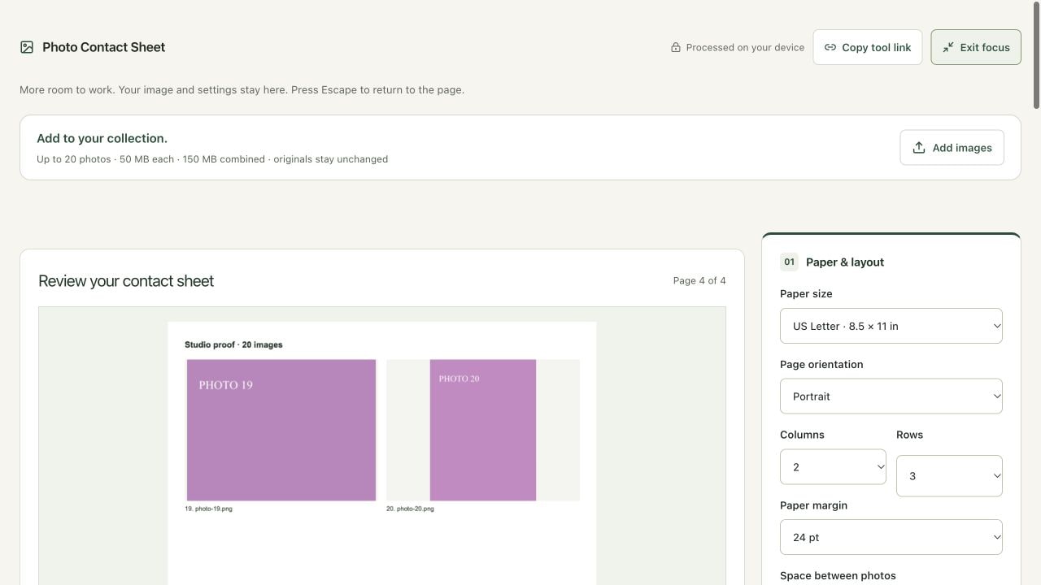
Task: Click the 'Processed on your device' text
Action: [x=745, y=47]
